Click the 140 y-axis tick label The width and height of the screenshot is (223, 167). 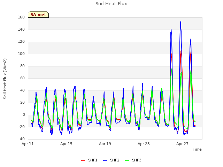click(21, 30)
